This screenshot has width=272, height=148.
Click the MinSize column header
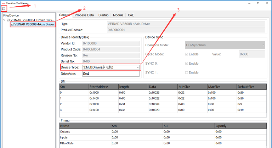192,87
